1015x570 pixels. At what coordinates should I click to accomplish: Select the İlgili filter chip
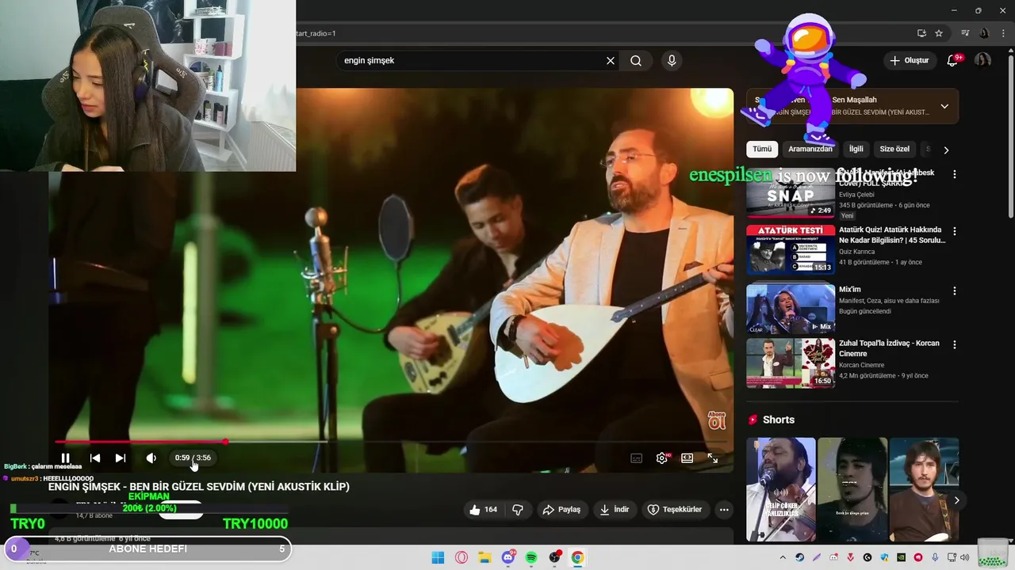click(x=856, y=149)
